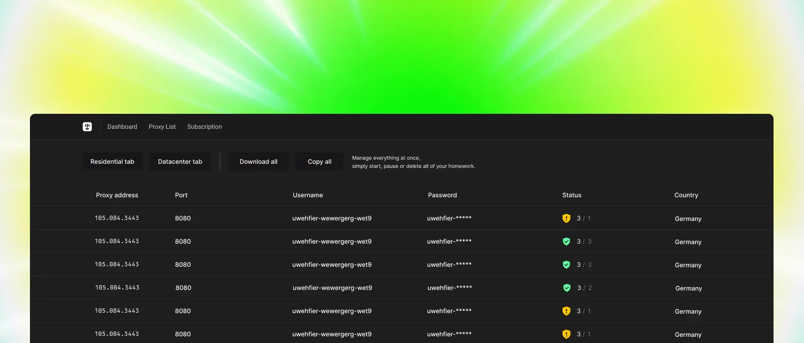This screenshot has height=343, width=804.
Task: Click the warning shield icon on the last visible row
Action: (566, 334)
